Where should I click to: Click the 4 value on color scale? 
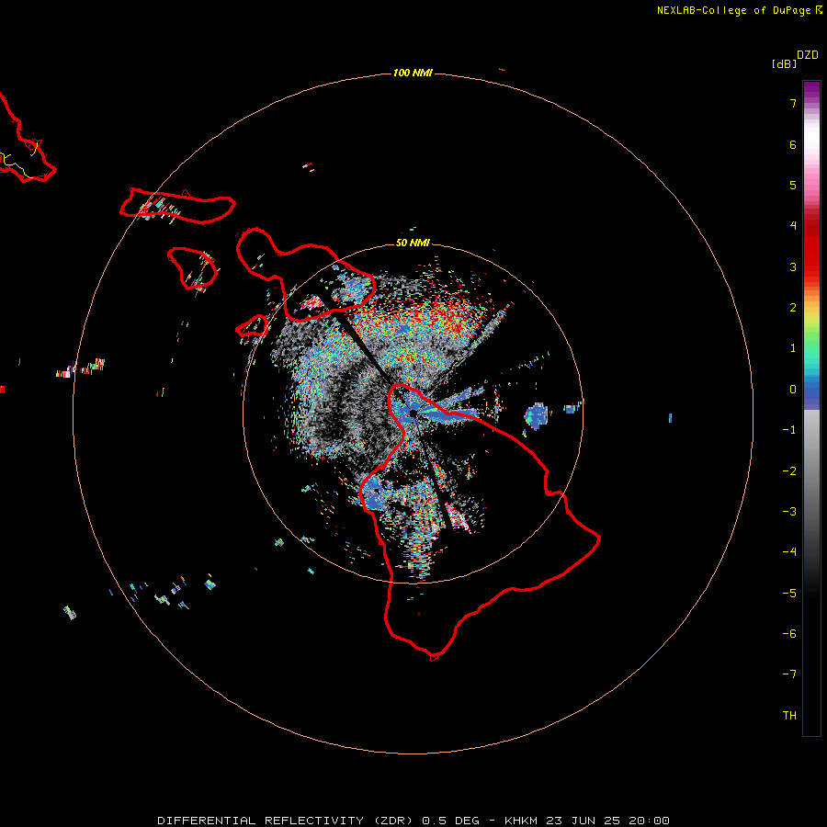pyautogui.click(x=793, y=226)
